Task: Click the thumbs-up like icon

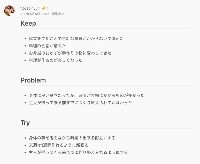Action: click(x=44, y=8)
